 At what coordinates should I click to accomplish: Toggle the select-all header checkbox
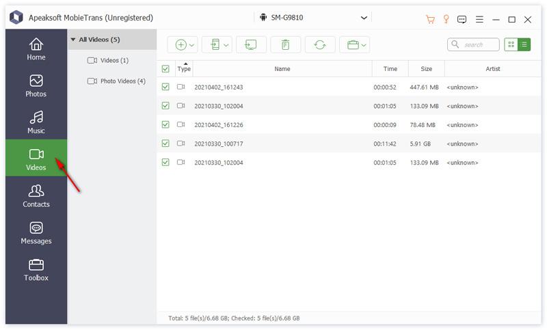tap(165, 69)
